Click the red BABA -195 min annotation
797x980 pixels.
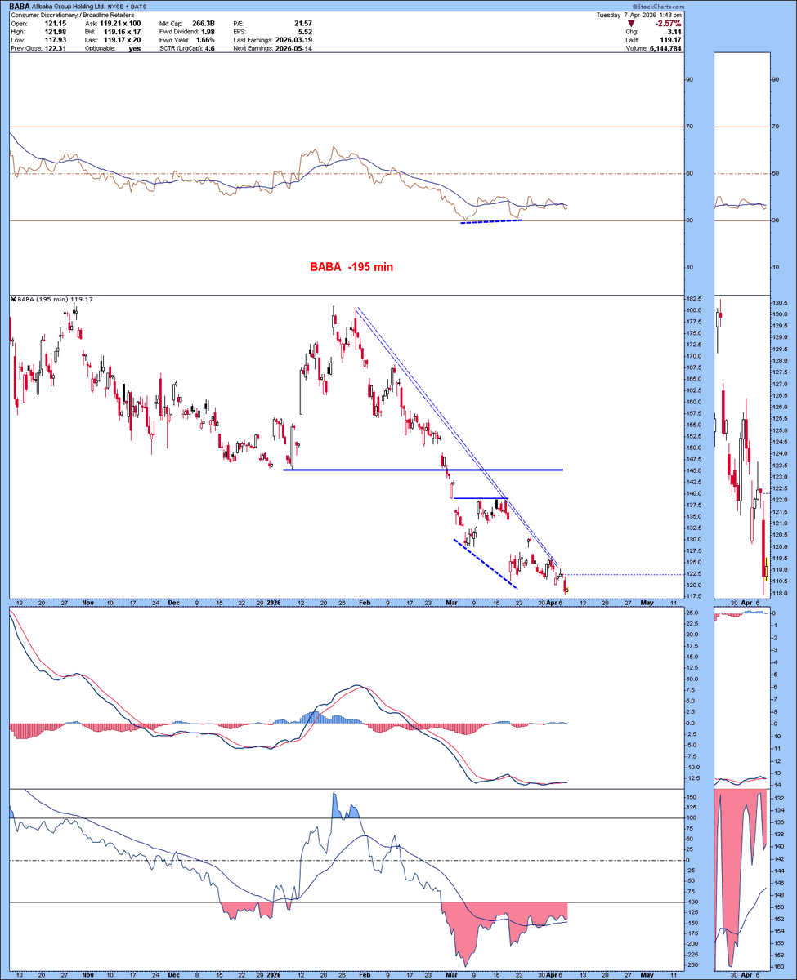point(351,266)
